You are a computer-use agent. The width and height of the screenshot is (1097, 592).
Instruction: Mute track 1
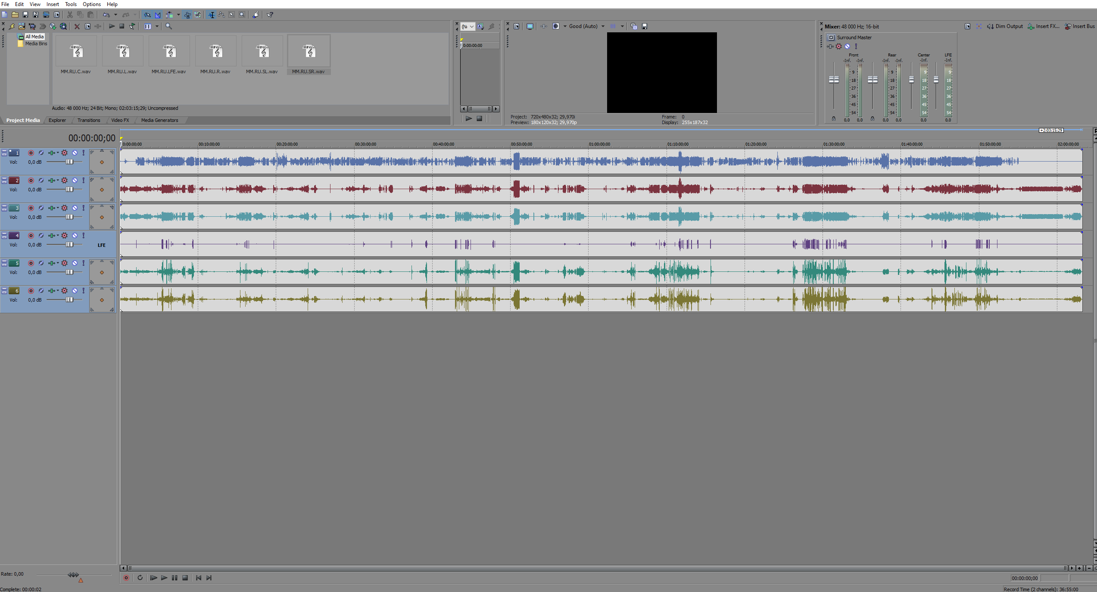[x=75, y=153]
